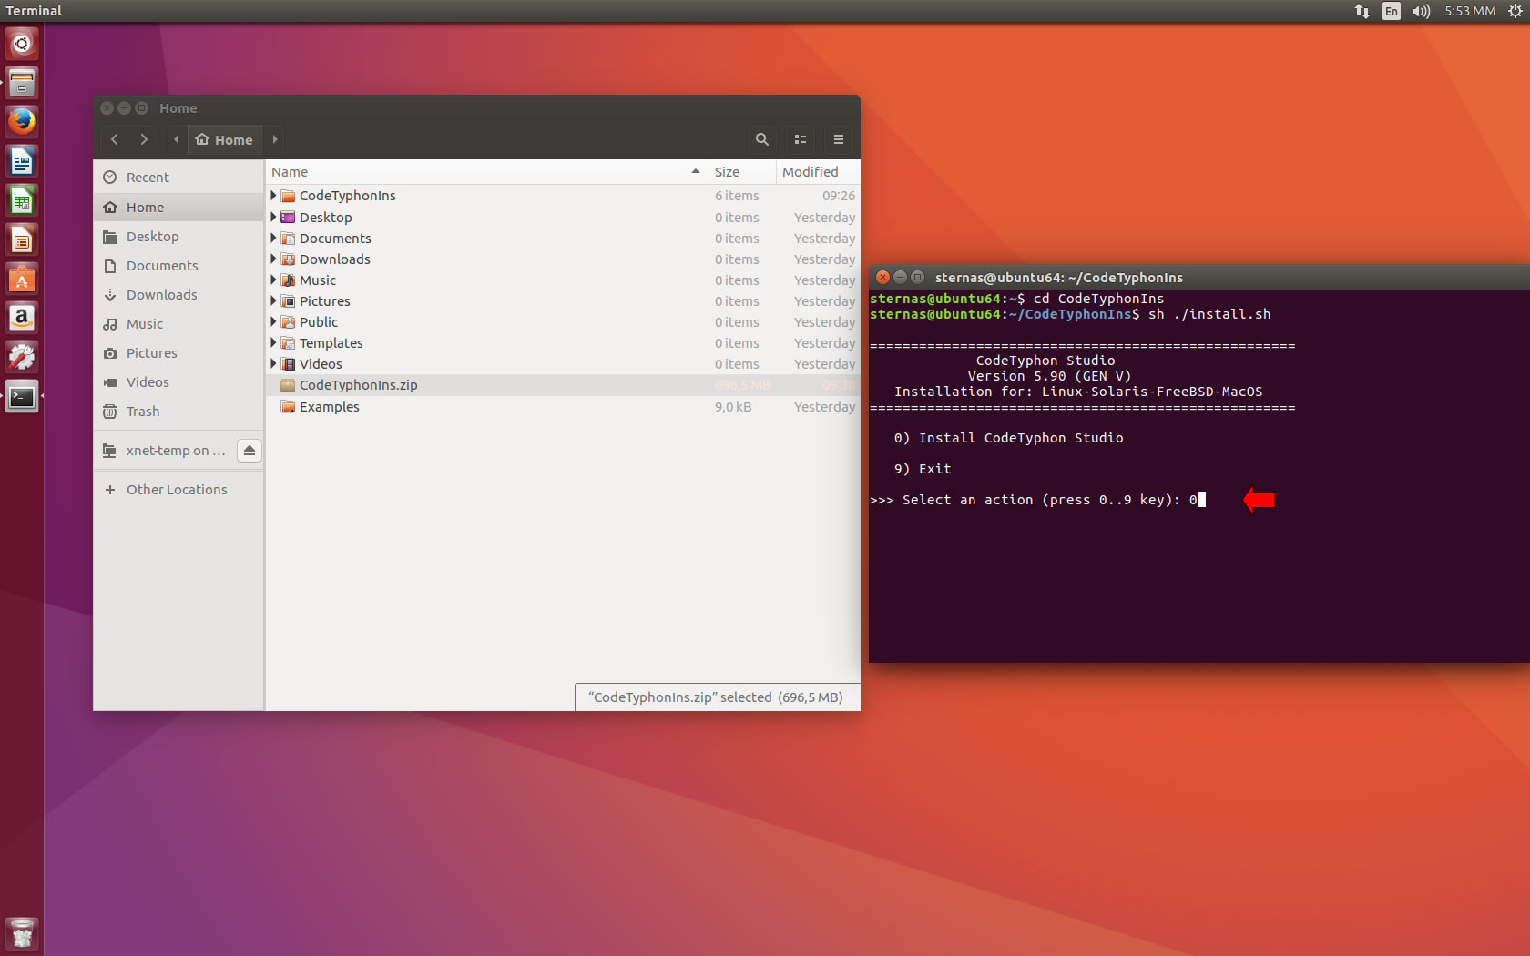
Task: Switch Files view mode icon
Action: pos(801,139)
